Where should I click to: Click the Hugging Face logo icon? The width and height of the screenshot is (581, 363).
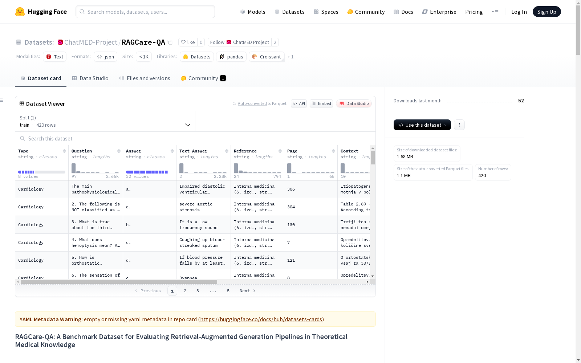click(x=20, y=12)
